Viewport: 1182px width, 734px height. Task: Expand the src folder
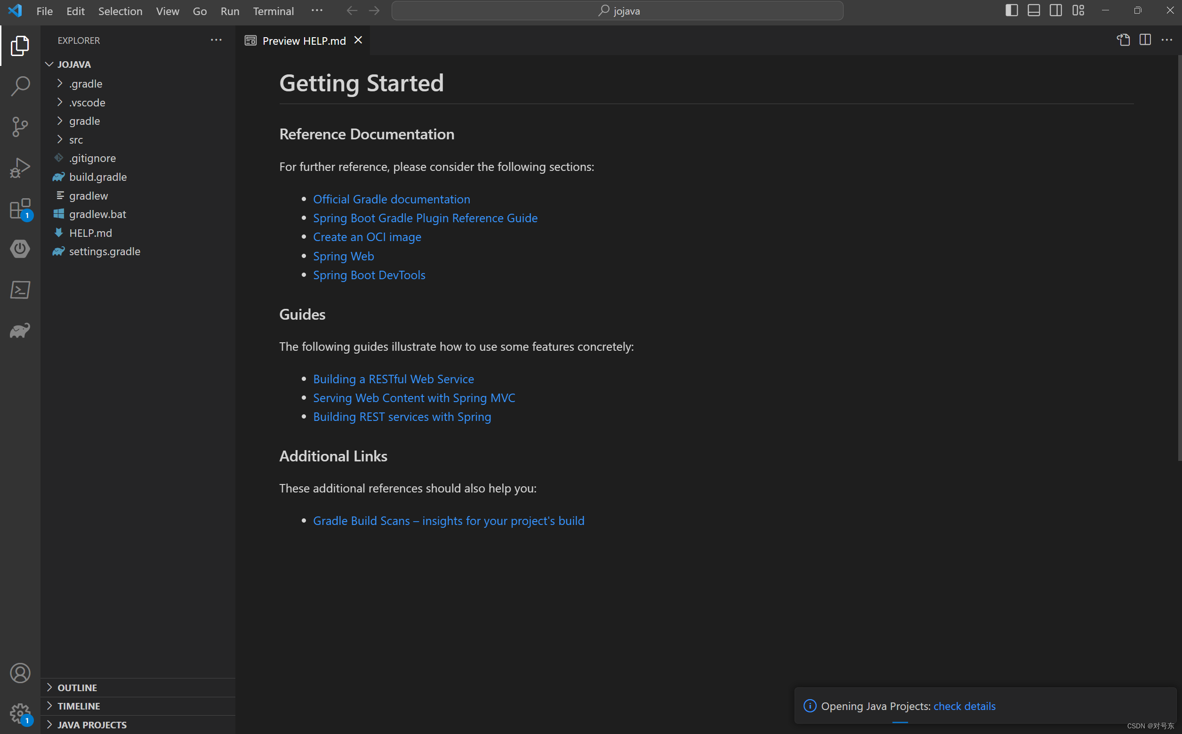[x=60, y=139]
